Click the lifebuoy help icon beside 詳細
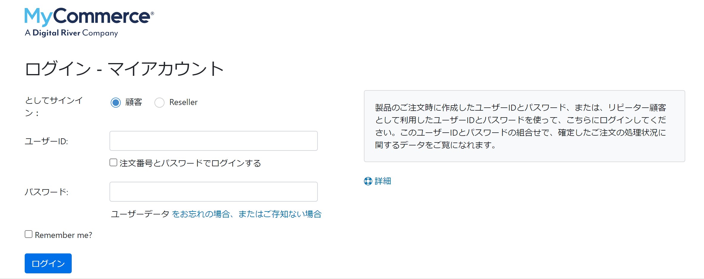 [x=368, y=181]
